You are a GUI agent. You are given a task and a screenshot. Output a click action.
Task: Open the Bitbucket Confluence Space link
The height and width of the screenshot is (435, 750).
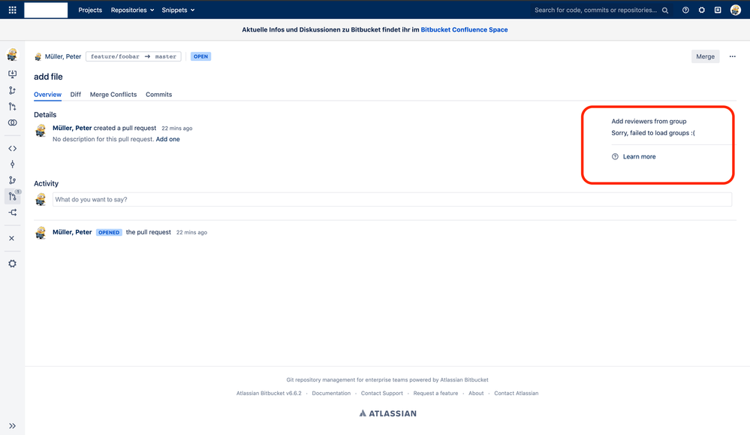(464, 29)
